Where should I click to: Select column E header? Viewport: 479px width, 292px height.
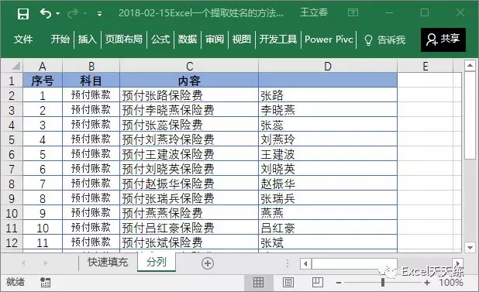(426, 66)
